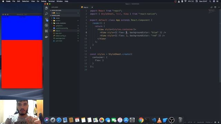Open iTunes from the Dock
Viewport: 221px width, 124px height.
point(120,120)
